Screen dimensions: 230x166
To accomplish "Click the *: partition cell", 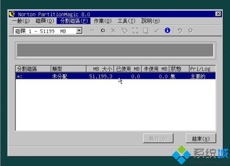I will 19,76.
